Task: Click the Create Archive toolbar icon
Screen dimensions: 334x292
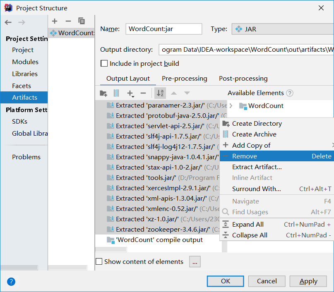Action: (x=116, y=93)
